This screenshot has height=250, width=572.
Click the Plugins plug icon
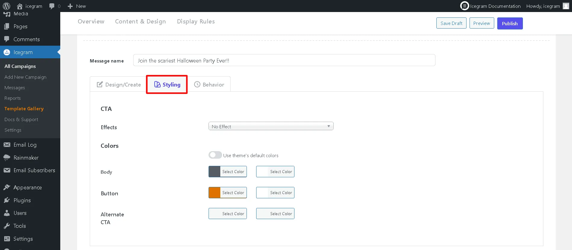(x=7, y=200)
